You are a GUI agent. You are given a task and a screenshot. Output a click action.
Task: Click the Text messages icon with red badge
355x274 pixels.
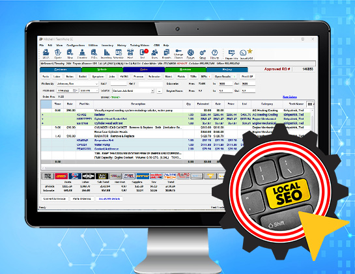tap(143, 54)
